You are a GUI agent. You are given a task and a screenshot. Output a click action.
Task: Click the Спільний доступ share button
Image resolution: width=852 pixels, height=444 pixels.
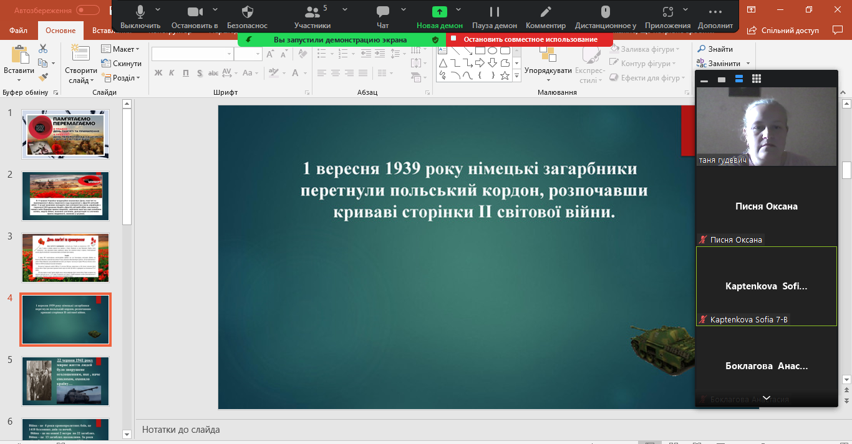(x=783, y=30)
